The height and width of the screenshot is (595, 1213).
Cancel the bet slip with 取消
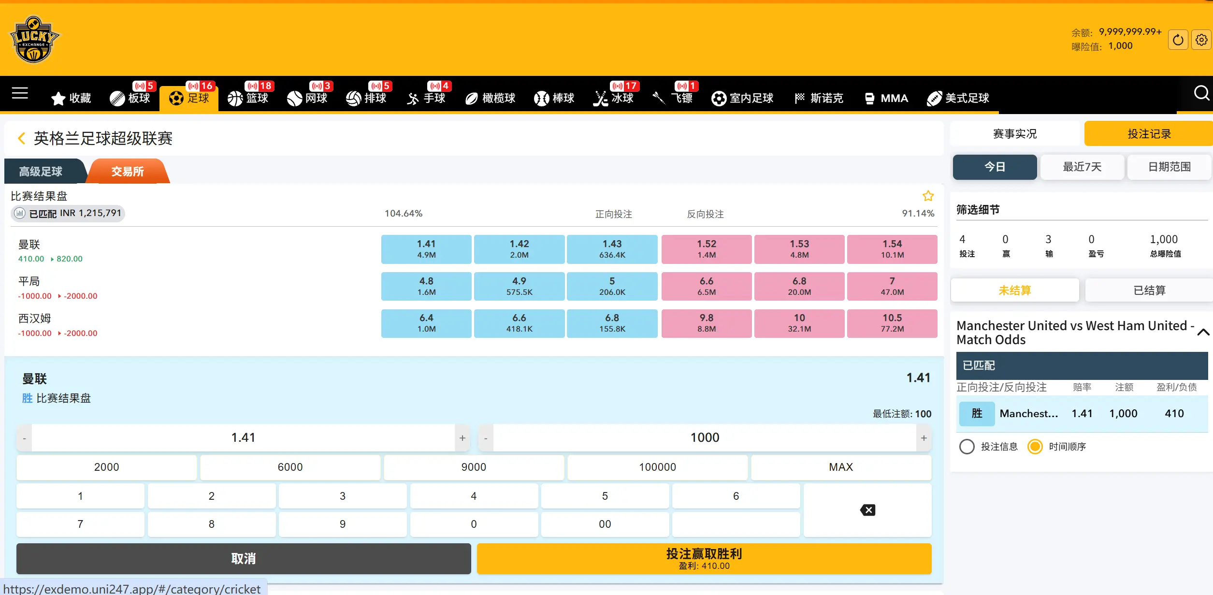244,559
